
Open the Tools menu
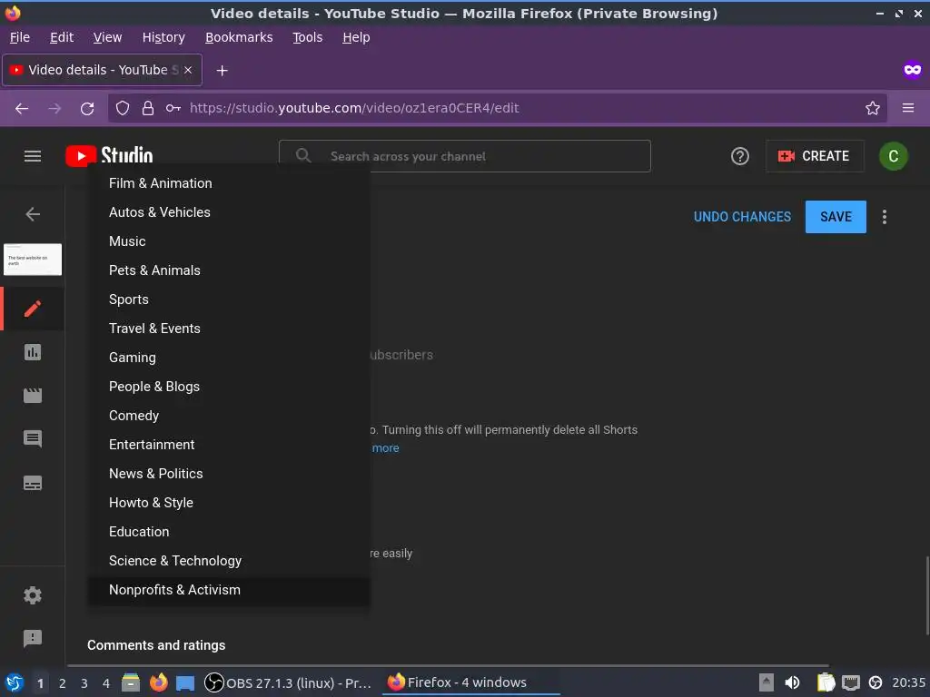pyautogui.click(x=307, y=37)
